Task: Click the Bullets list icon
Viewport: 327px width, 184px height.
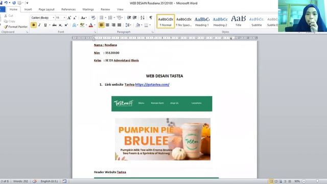Action: pyautogui.click(x=101, y=18)
